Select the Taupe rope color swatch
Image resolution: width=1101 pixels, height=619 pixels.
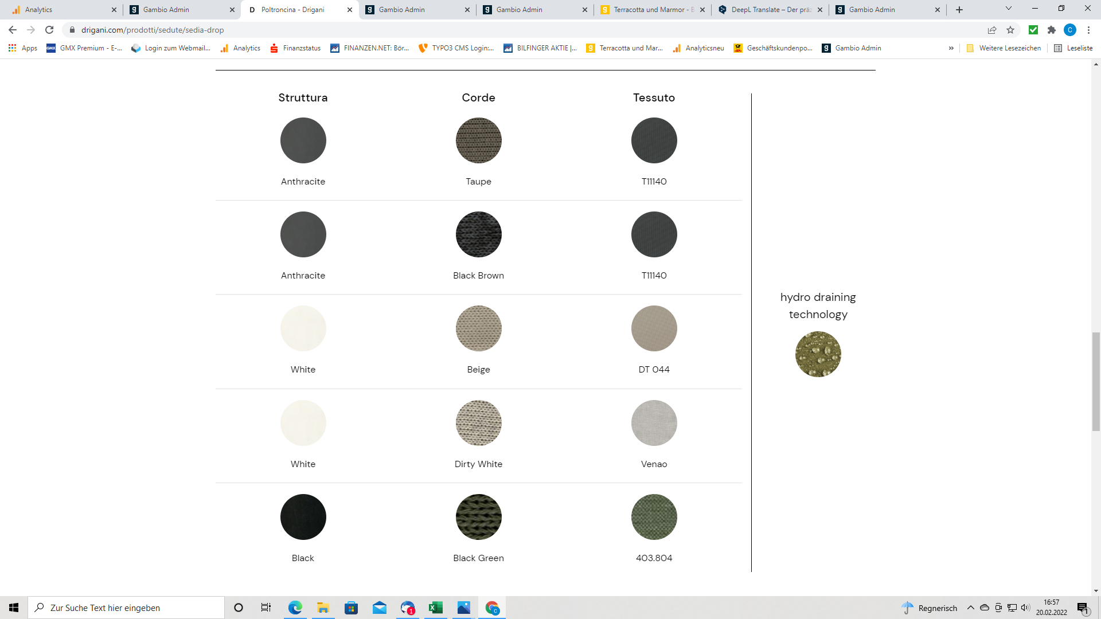click(x=478, y=140)
